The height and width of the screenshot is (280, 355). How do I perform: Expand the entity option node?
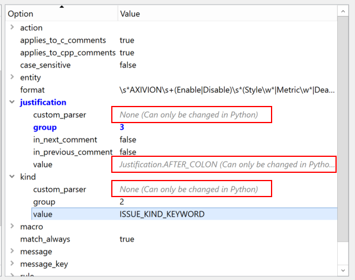click(x=12, y=77)
